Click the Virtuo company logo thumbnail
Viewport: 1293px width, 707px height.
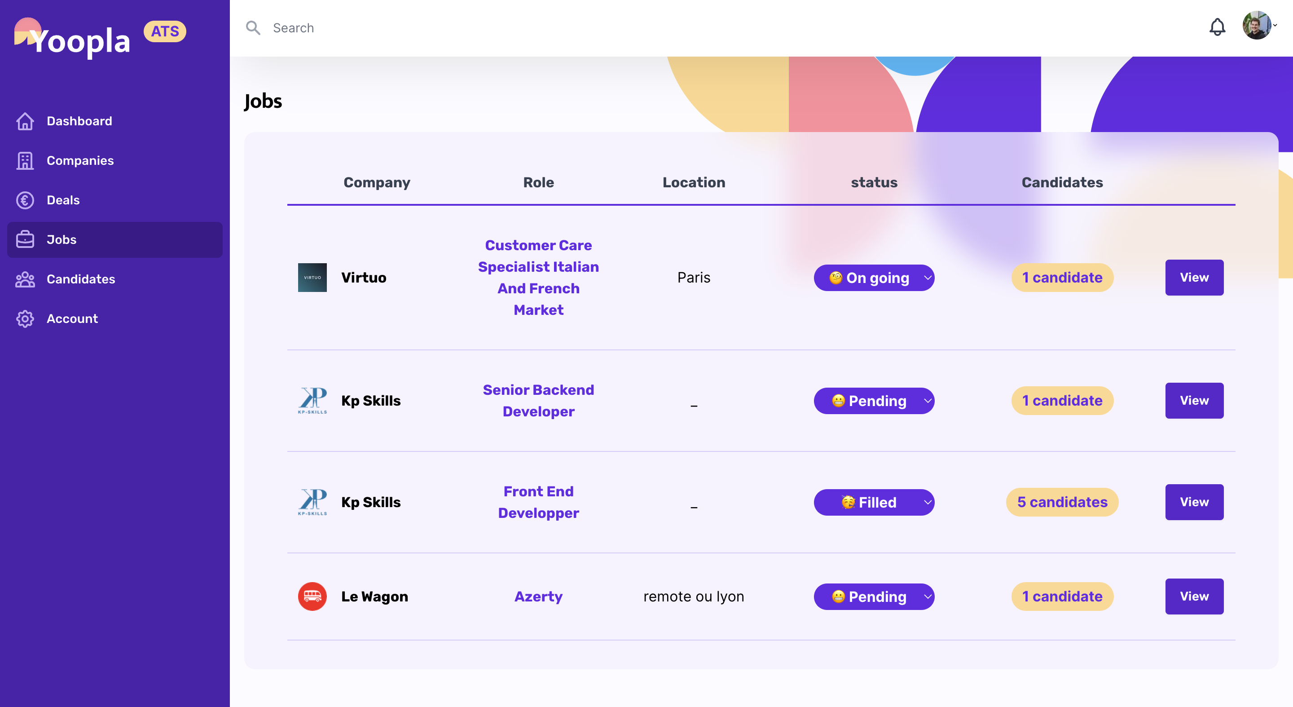[x=312, y=278]
